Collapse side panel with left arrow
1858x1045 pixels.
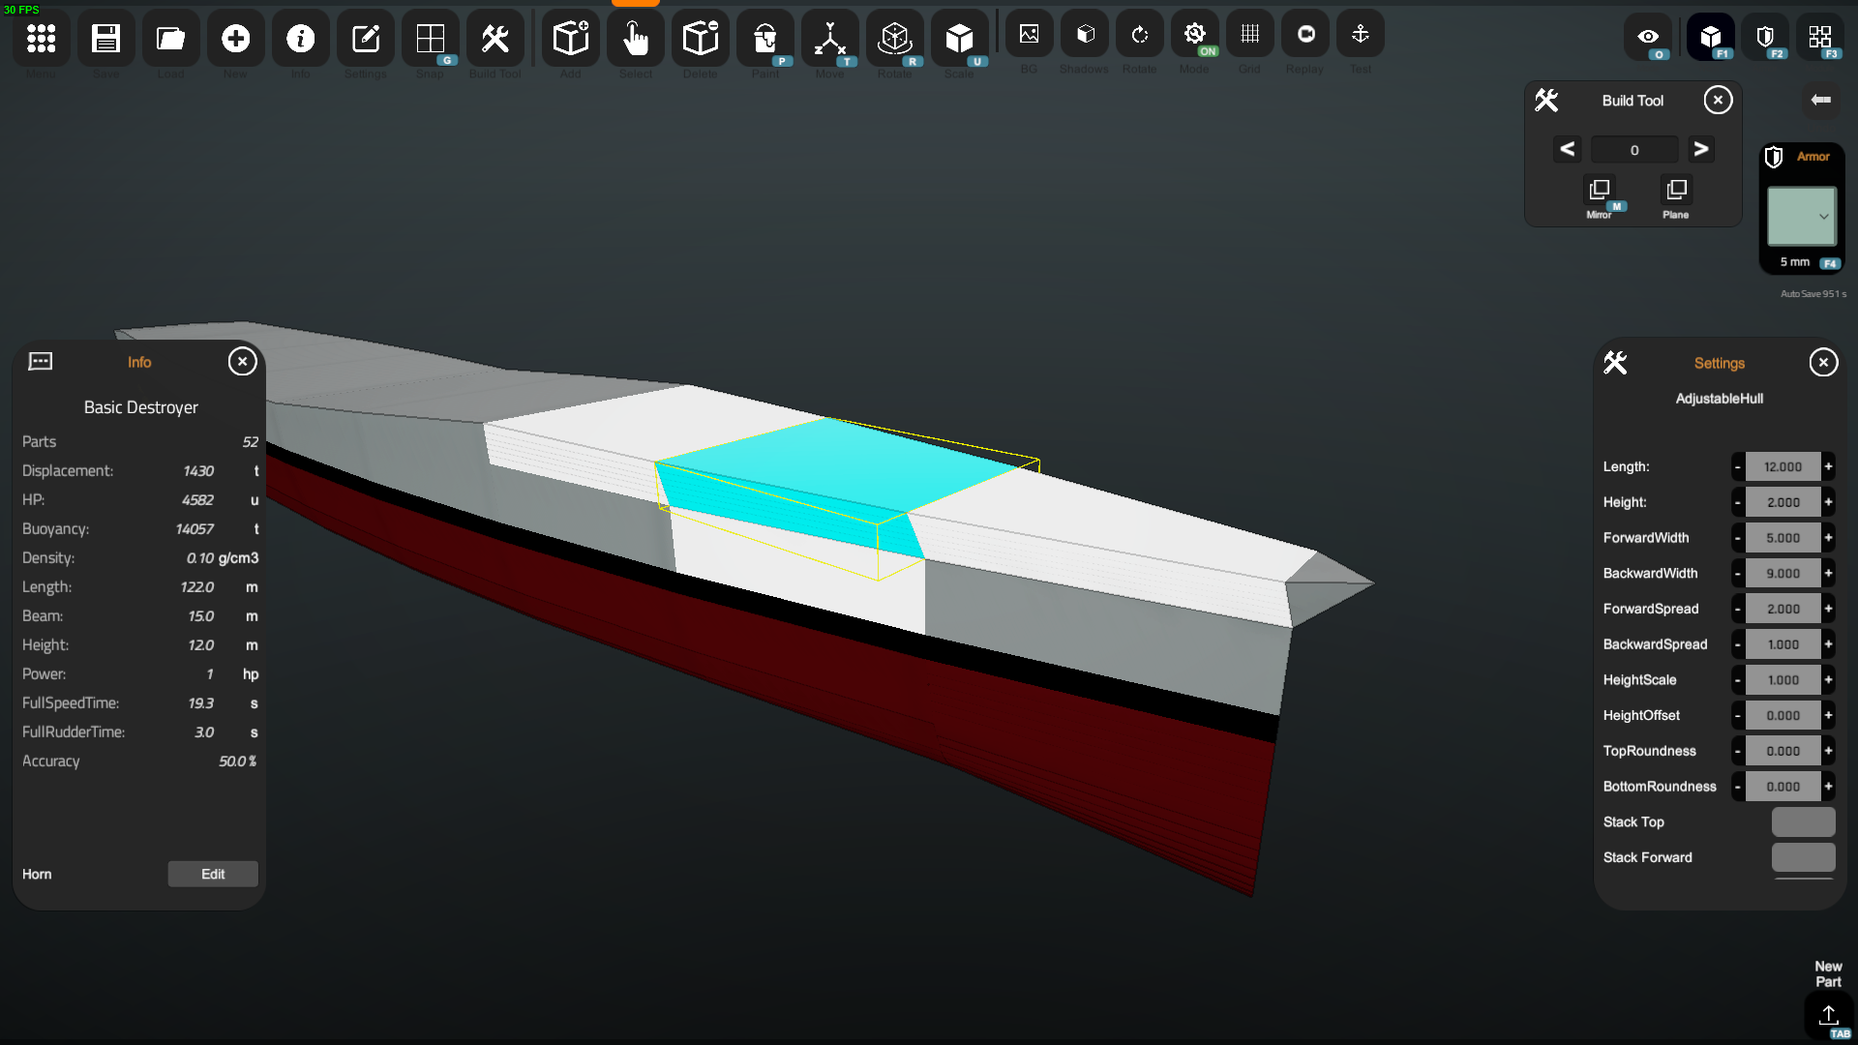coord(1820,100)
